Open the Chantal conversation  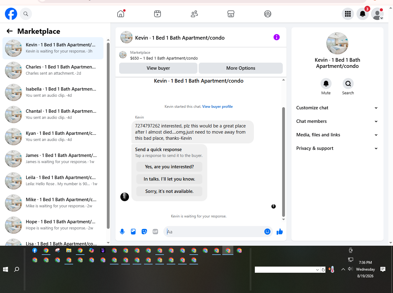pyautogui.click(x=53, y=115)
